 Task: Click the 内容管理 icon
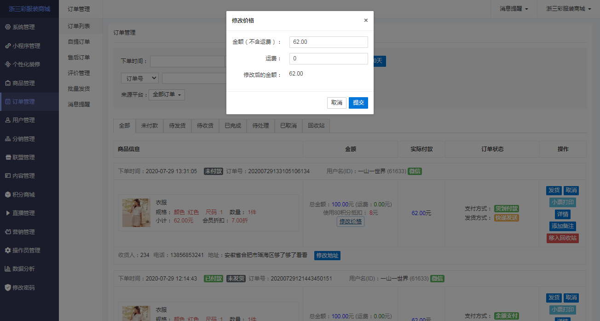[7, 176]
